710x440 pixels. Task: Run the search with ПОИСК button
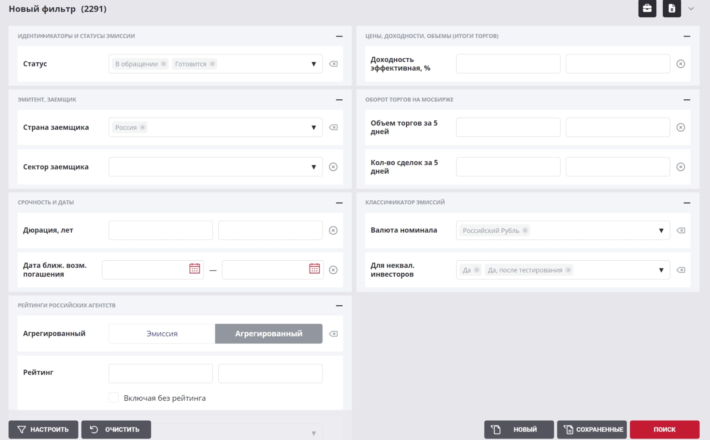(665, 429)
